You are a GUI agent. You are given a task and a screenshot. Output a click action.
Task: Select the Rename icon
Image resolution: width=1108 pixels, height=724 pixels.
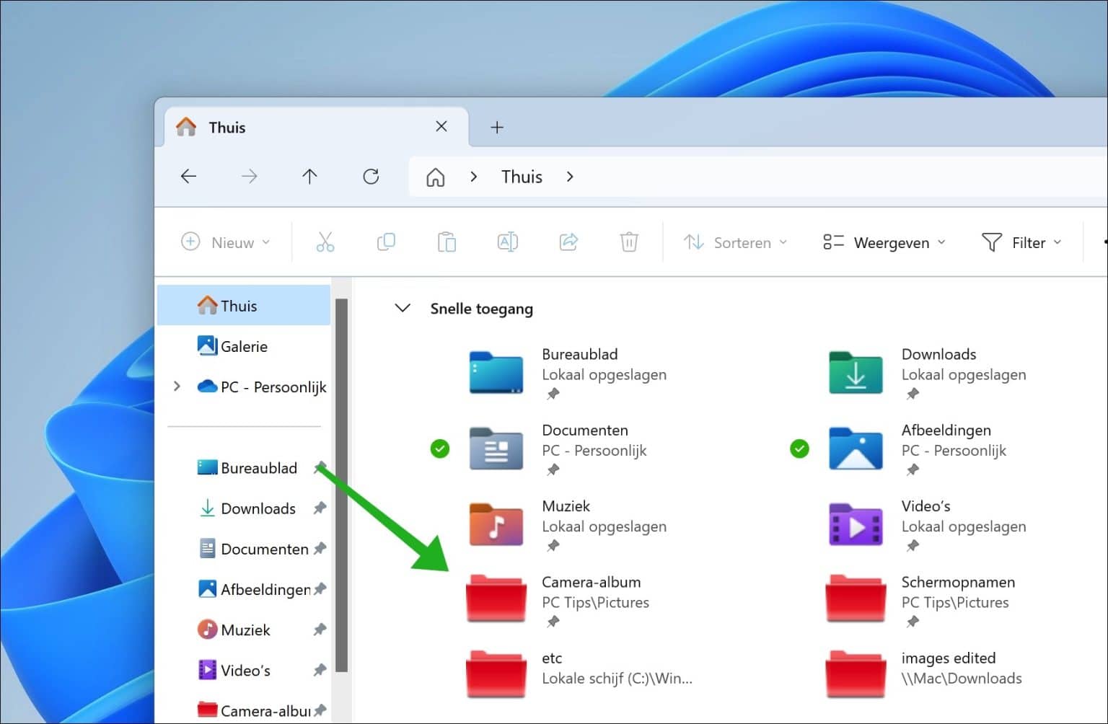507,242
